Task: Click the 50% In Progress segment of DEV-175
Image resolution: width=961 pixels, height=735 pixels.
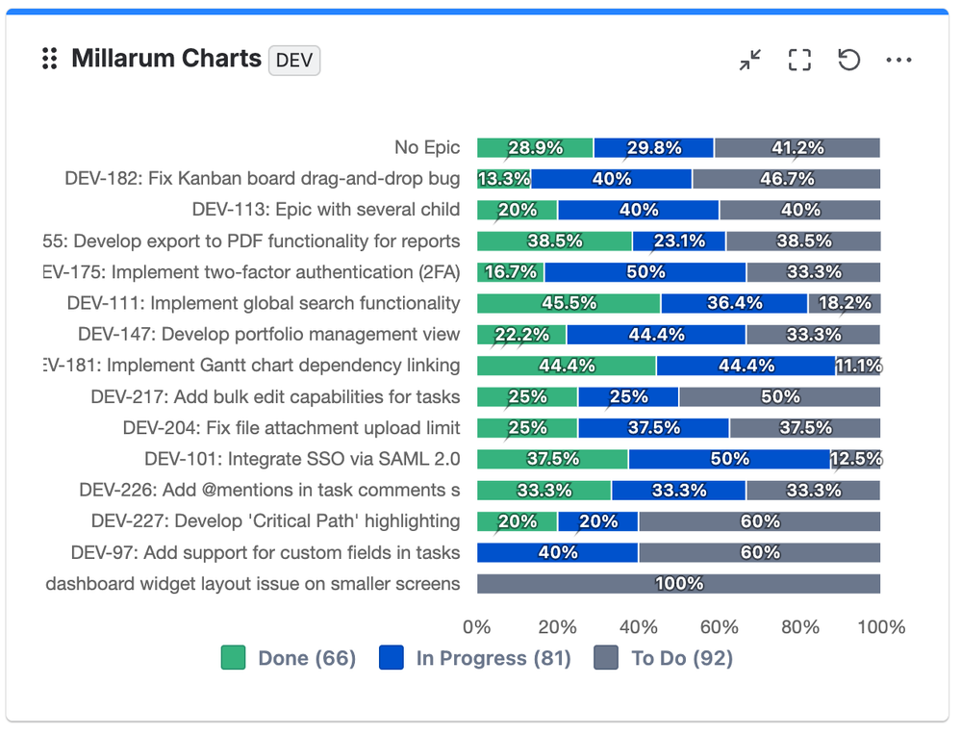Action: pyautogui.click(x=645, y=272)
